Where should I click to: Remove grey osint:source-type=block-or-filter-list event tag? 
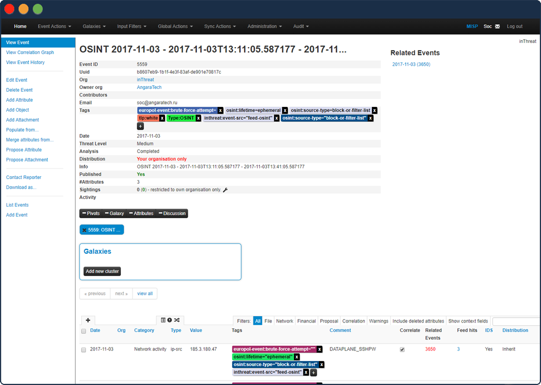coord(374,111)
